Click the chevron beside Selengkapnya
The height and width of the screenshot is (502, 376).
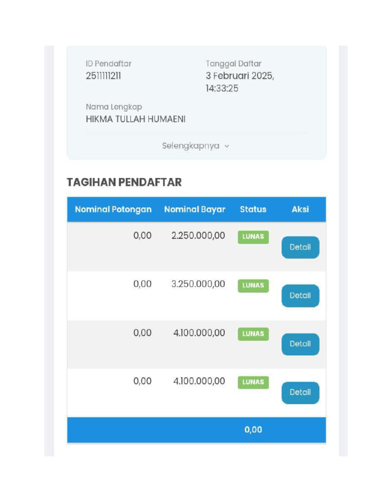[227, 146]
